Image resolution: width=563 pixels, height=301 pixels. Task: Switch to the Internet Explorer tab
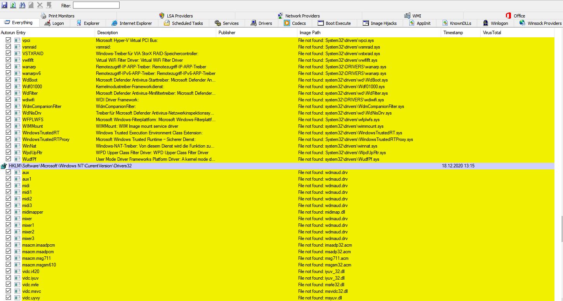click(x=132, y=23)
